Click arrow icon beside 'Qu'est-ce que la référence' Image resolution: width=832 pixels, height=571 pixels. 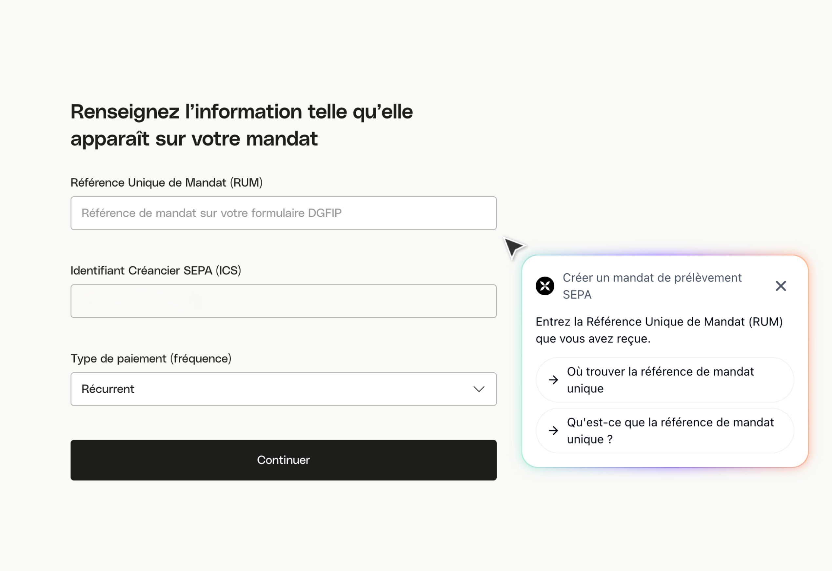tap(553, 431)
